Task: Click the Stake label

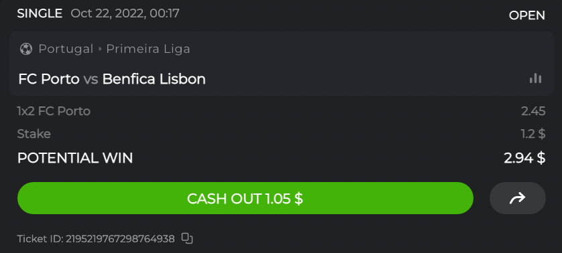Action: coord(34,134)
